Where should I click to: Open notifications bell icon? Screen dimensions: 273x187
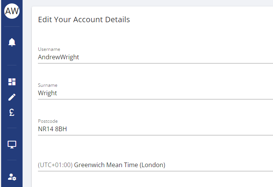click(x=12, y=42)
